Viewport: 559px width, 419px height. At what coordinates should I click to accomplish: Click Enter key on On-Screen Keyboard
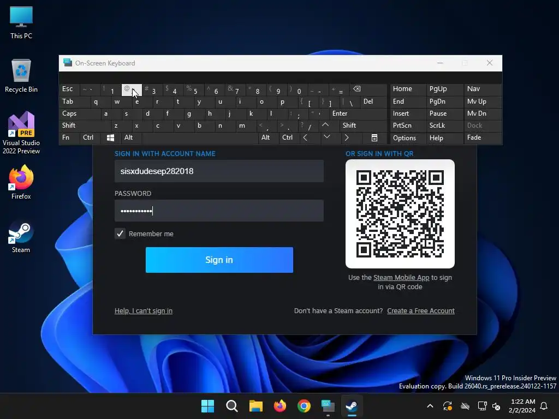pos(358,113)
